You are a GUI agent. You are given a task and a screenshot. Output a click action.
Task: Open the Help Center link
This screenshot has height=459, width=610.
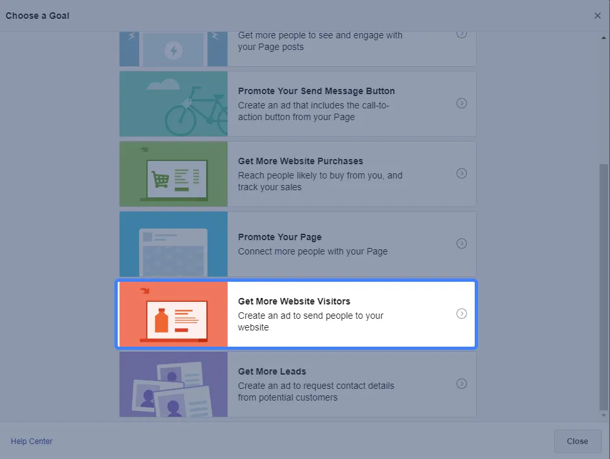tap(32, 441)
